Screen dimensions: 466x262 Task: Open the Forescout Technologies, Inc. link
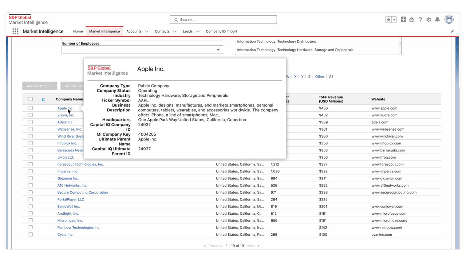point(80,164)
